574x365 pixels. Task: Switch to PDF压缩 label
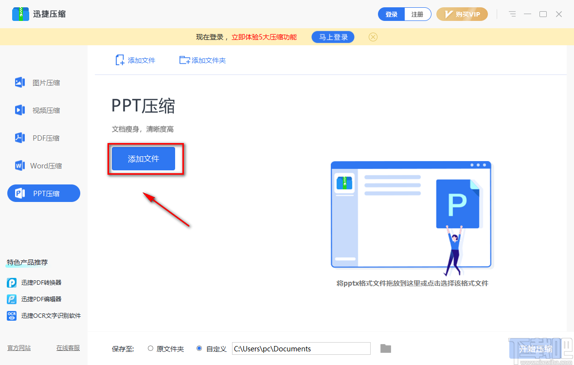(46, 138)
